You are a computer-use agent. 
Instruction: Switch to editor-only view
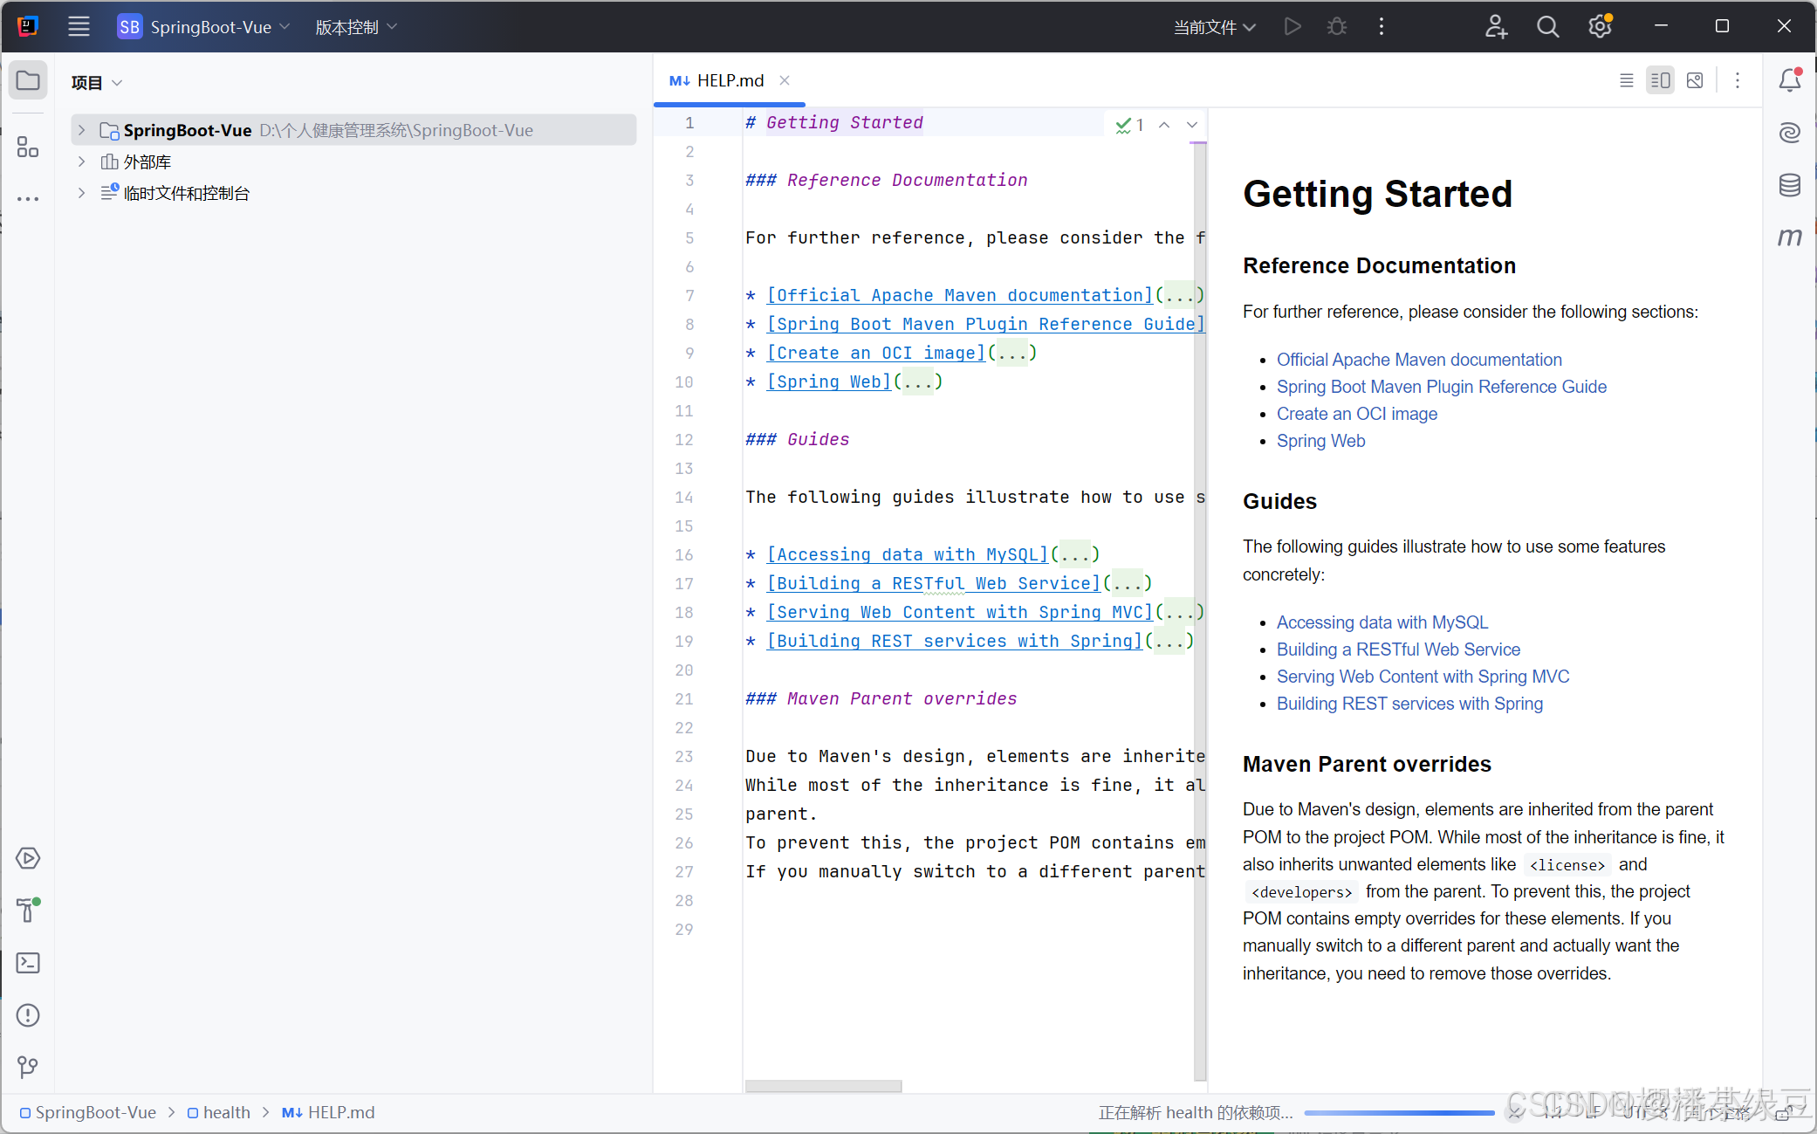1626,80
